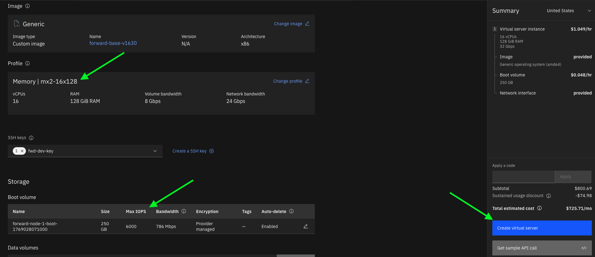The width and height of the screenshot is (595, 257).
Task: Click the Bandwidth column info icon
Action: point(184,211)
